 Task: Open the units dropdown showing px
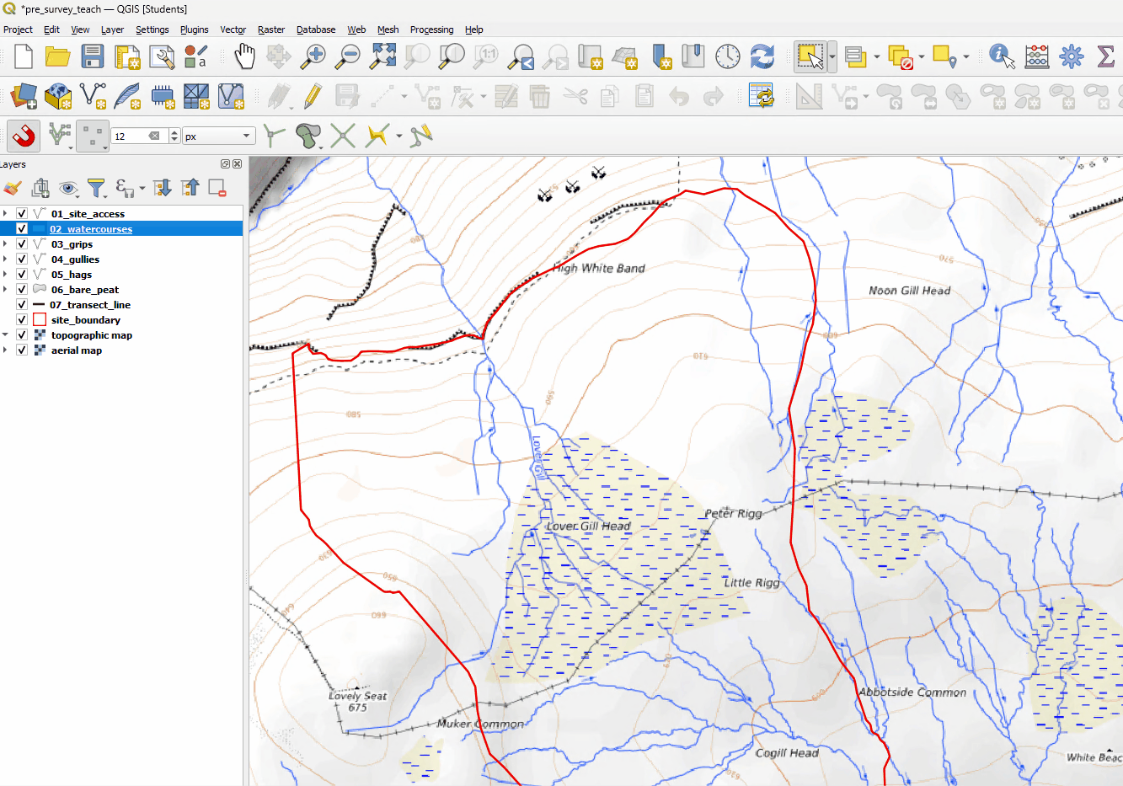221,135
